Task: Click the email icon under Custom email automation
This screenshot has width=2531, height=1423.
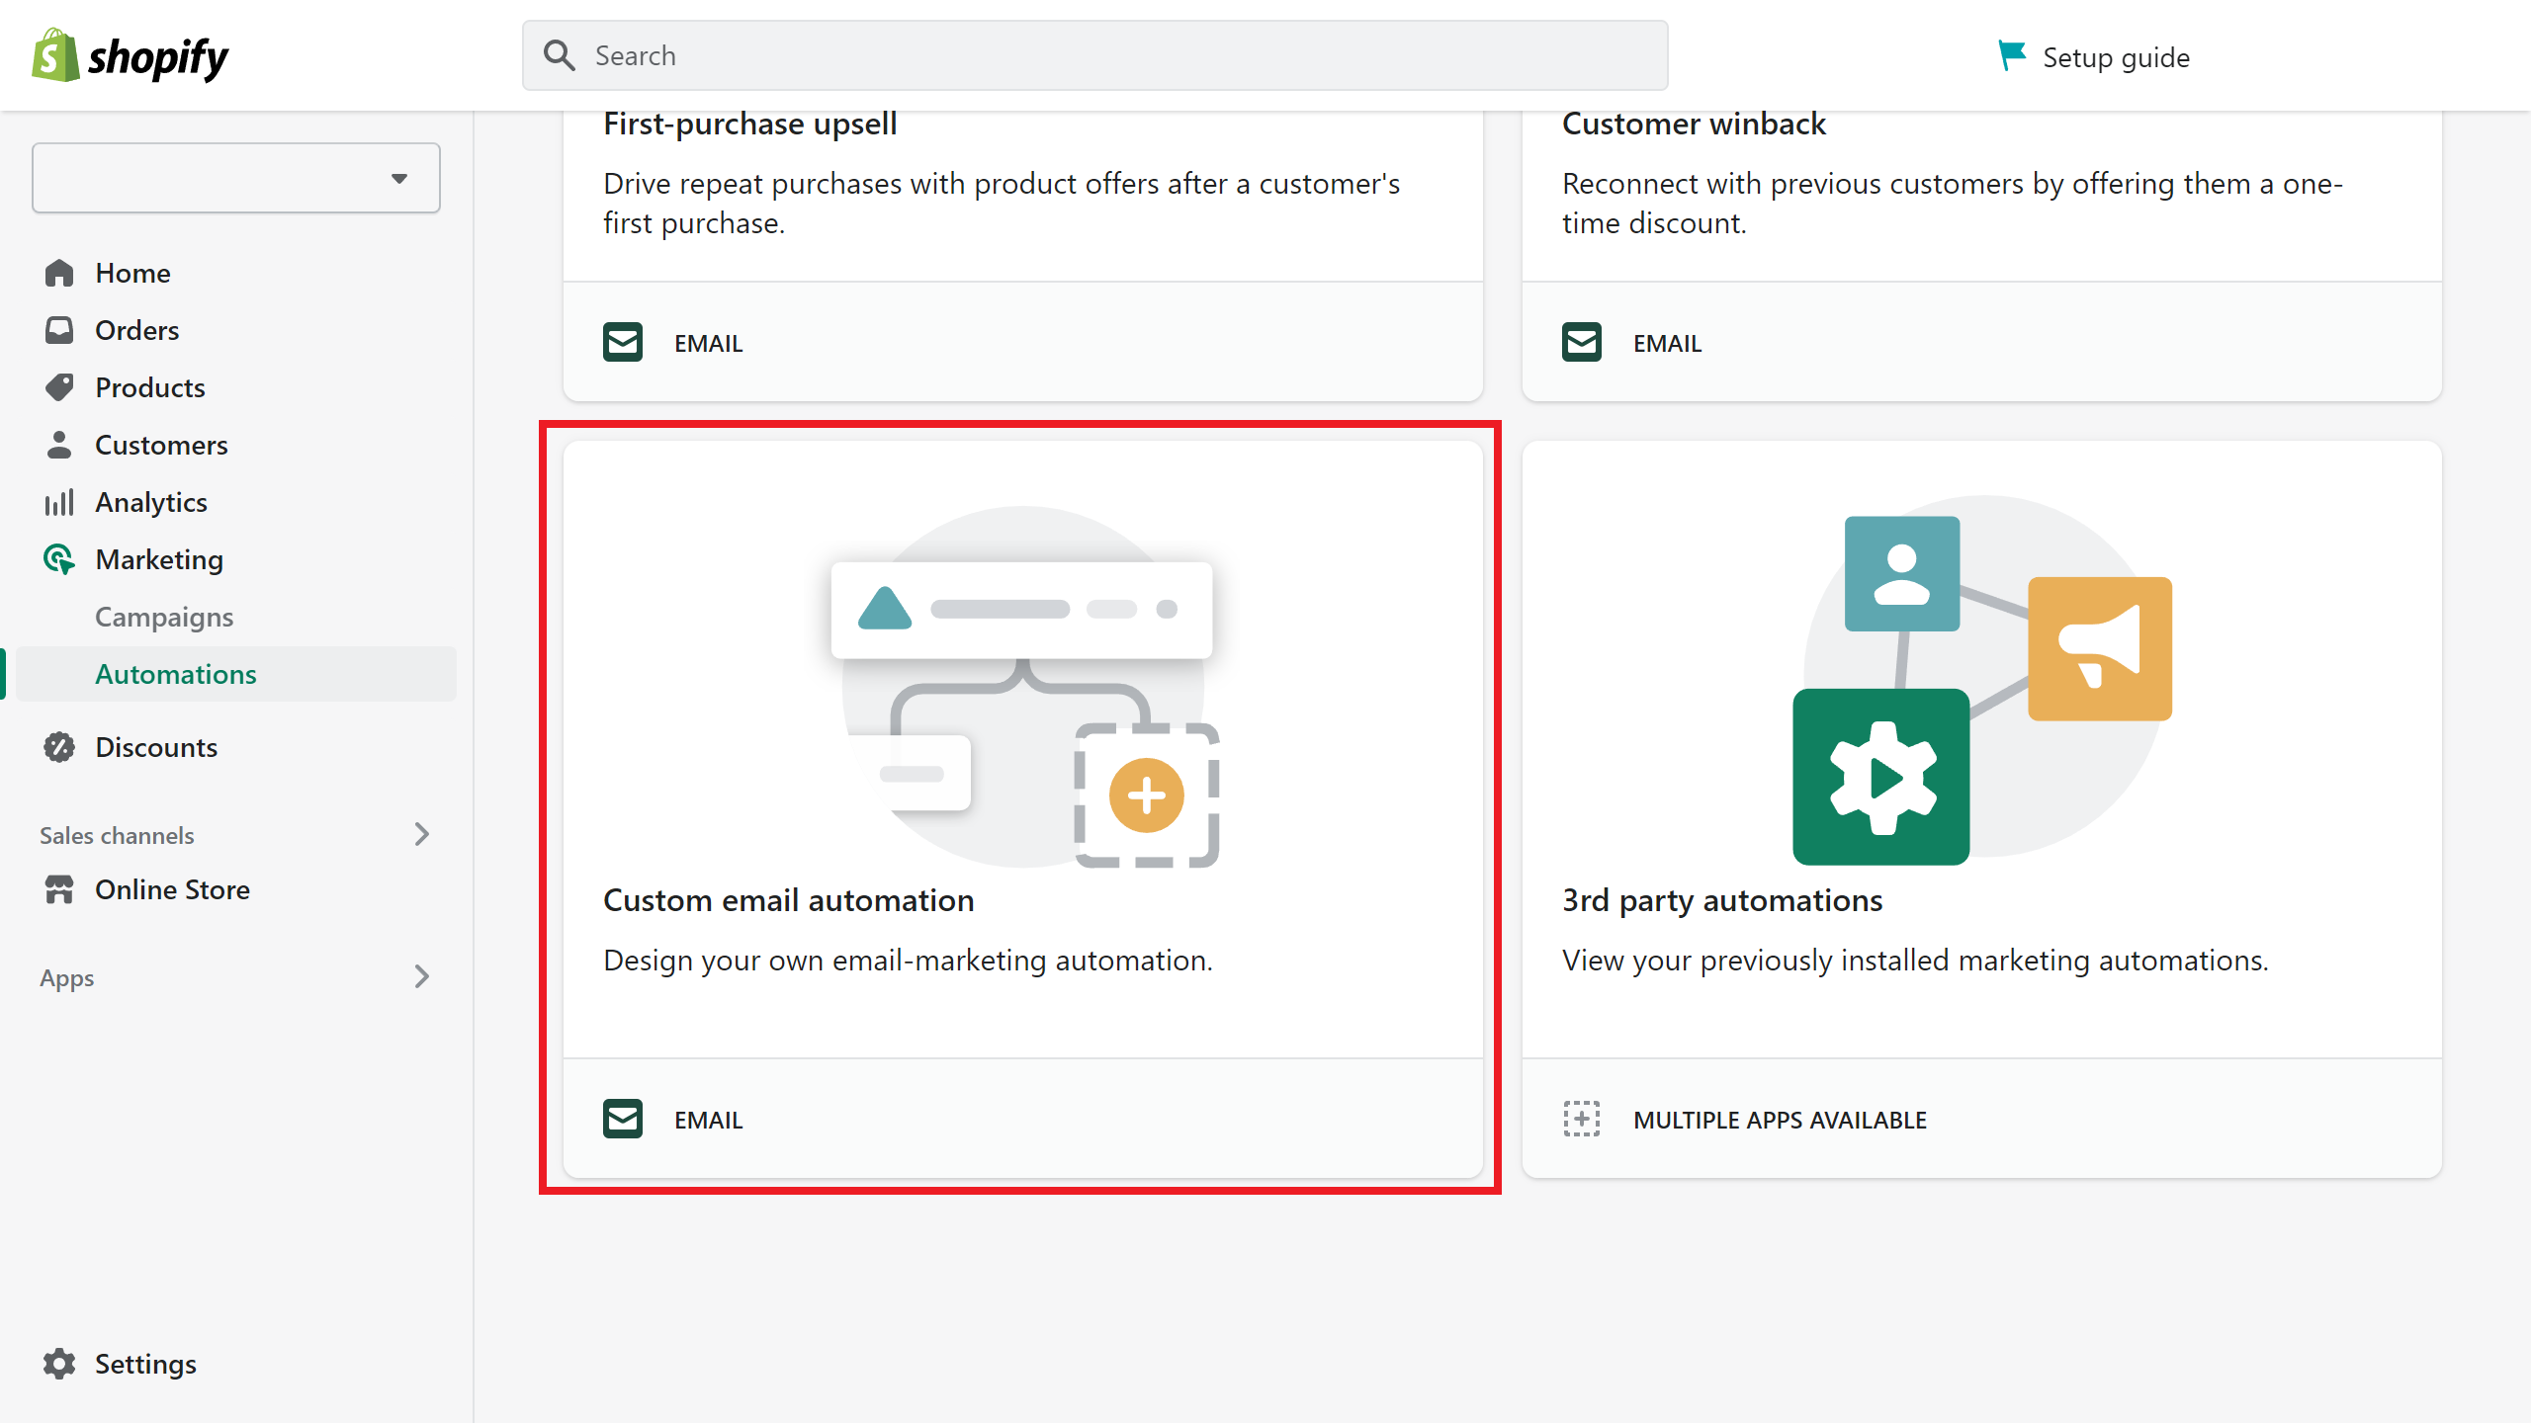Action: (623, 1120)
